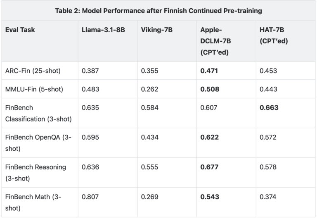
Task: Click the FinBench Classification (3-shot) row label
Action: tap(38, 113)
